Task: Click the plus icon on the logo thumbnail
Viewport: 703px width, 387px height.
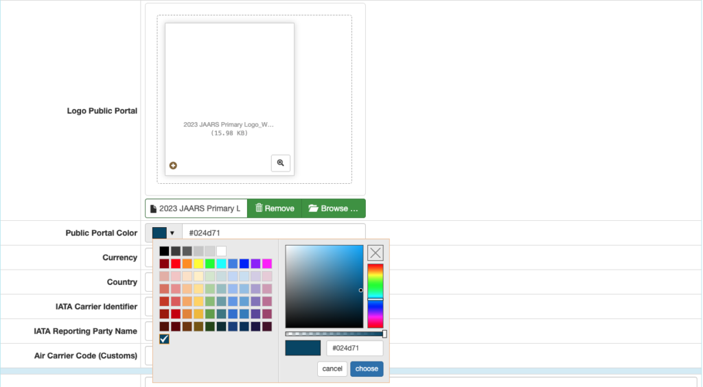Action: (173, 165)
